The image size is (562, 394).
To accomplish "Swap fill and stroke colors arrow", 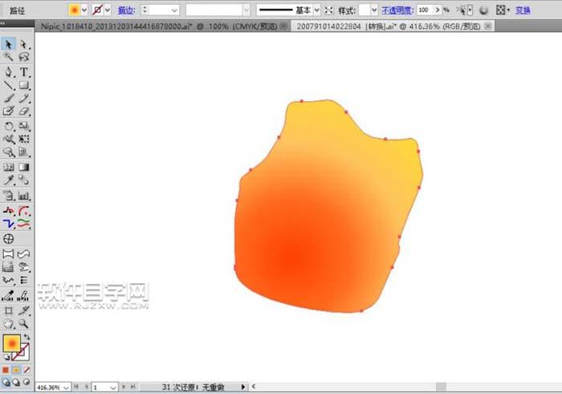I will coord(27,338).
